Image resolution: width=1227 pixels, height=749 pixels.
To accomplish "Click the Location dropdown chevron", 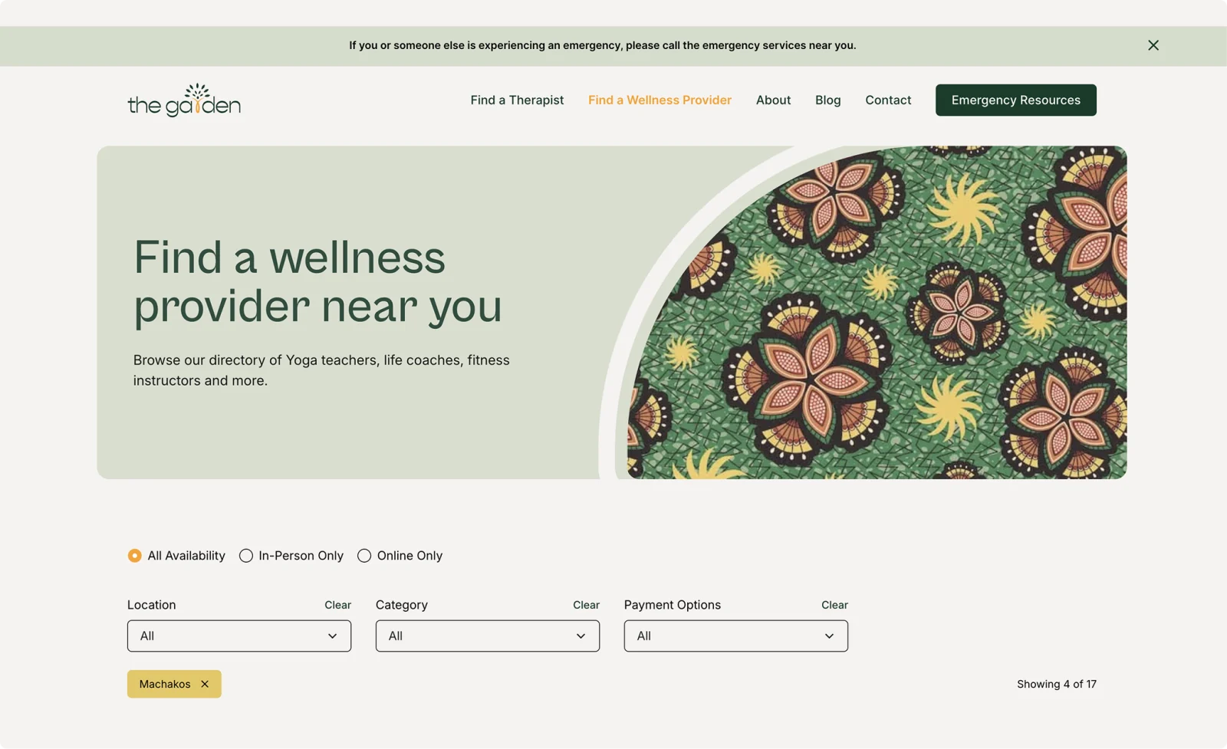I will point(332,636).
